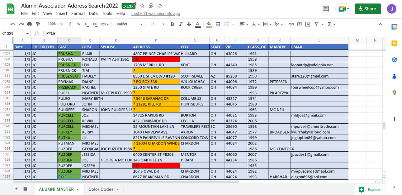402x195 pixels.
Task: Open Contacts side panel icon
Action: tap(394, 76)
